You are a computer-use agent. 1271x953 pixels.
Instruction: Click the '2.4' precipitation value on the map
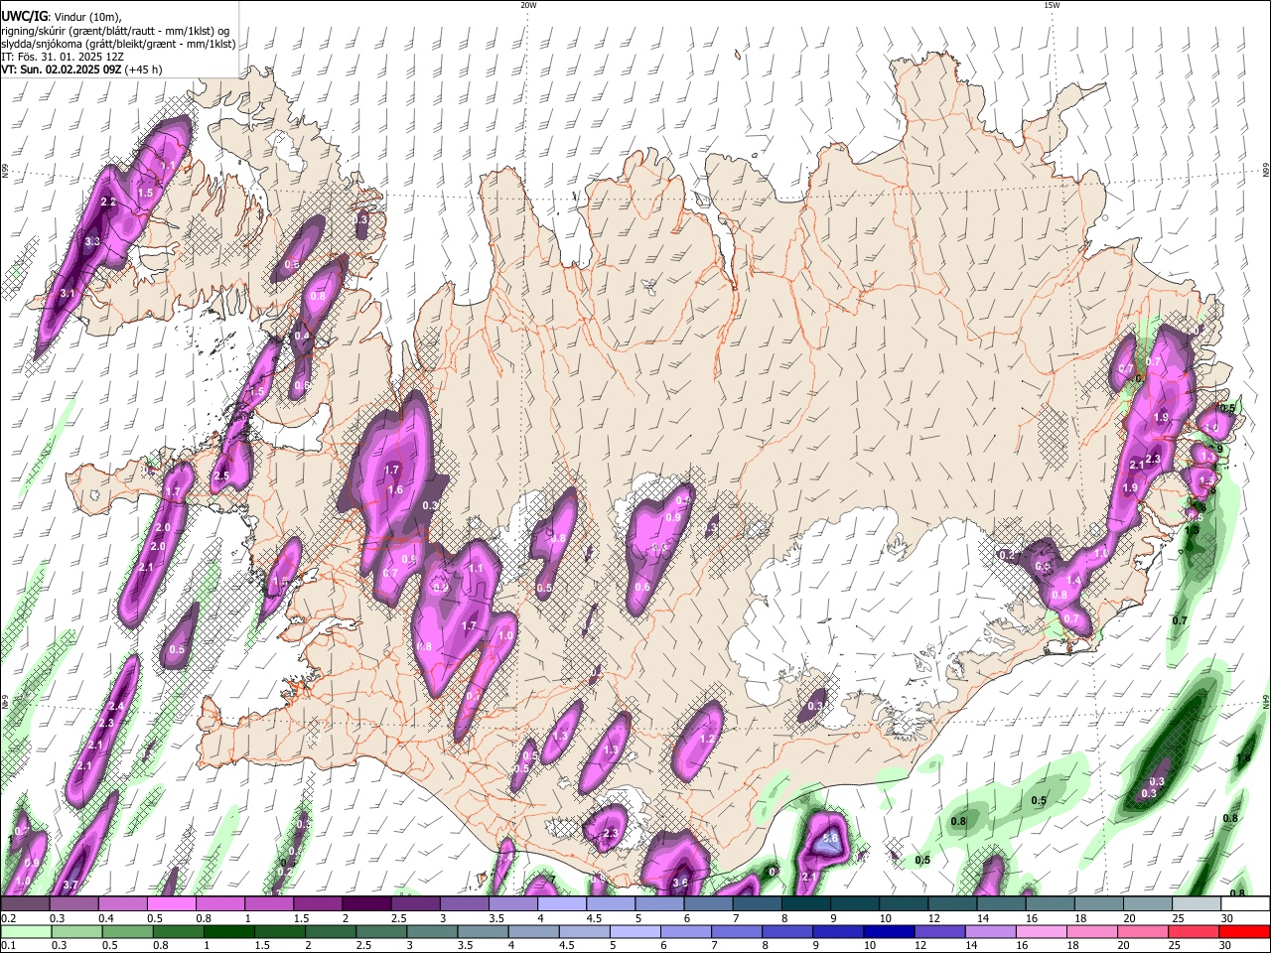pos(116,707)
